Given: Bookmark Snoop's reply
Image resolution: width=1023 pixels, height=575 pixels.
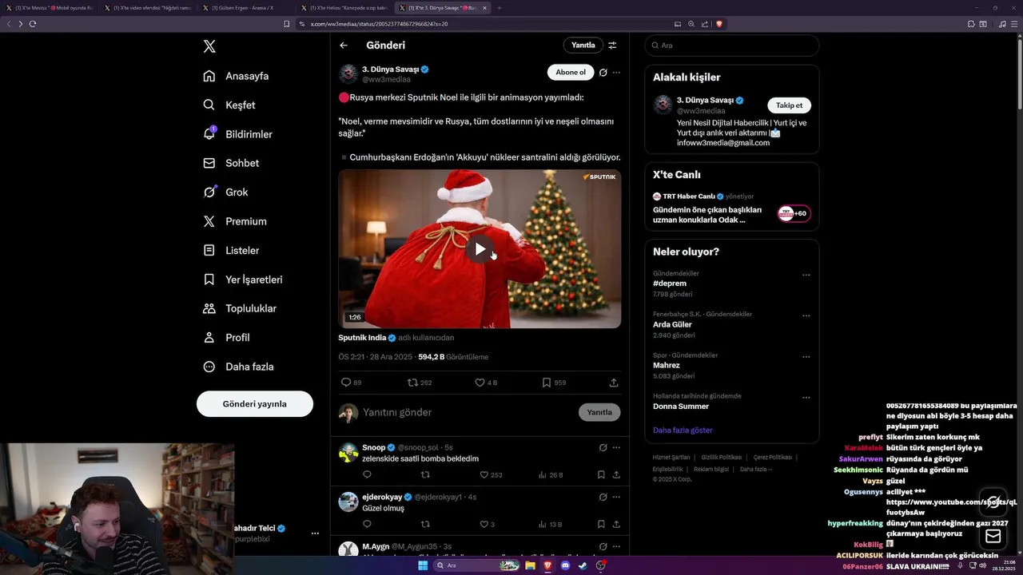Looking at the screenshot, I should [601, 474].
